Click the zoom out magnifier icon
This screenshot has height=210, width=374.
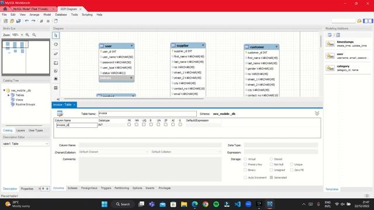pyautogui.click(x=34, y=35)
